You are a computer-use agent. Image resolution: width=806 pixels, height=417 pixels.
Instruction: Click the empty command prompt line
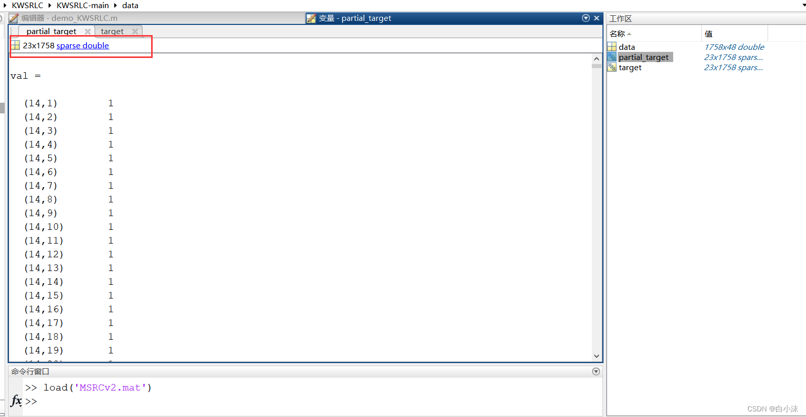305,401
